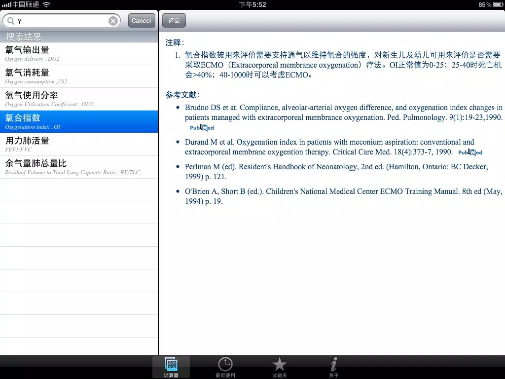Select 氧气使用分率 in results
505x379 pixels.
point(79,99)
